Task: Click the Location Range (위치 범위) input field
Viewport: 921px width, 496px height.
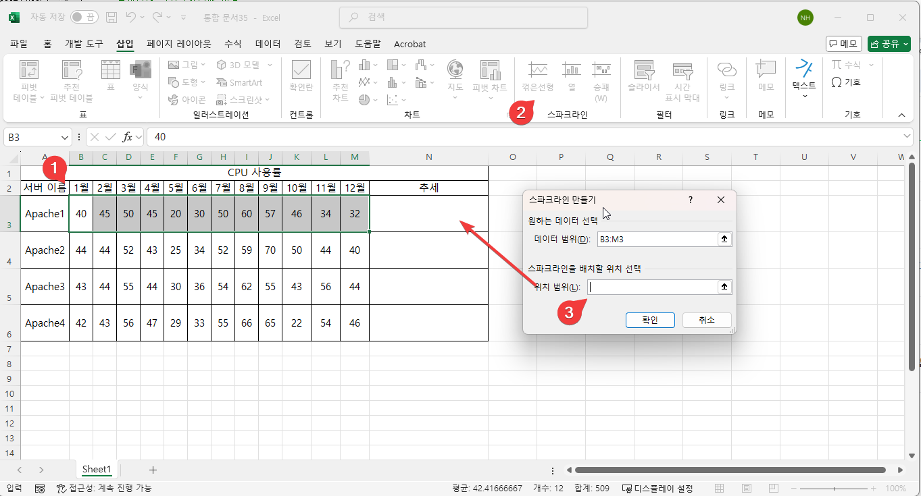Action: (652, 287)
